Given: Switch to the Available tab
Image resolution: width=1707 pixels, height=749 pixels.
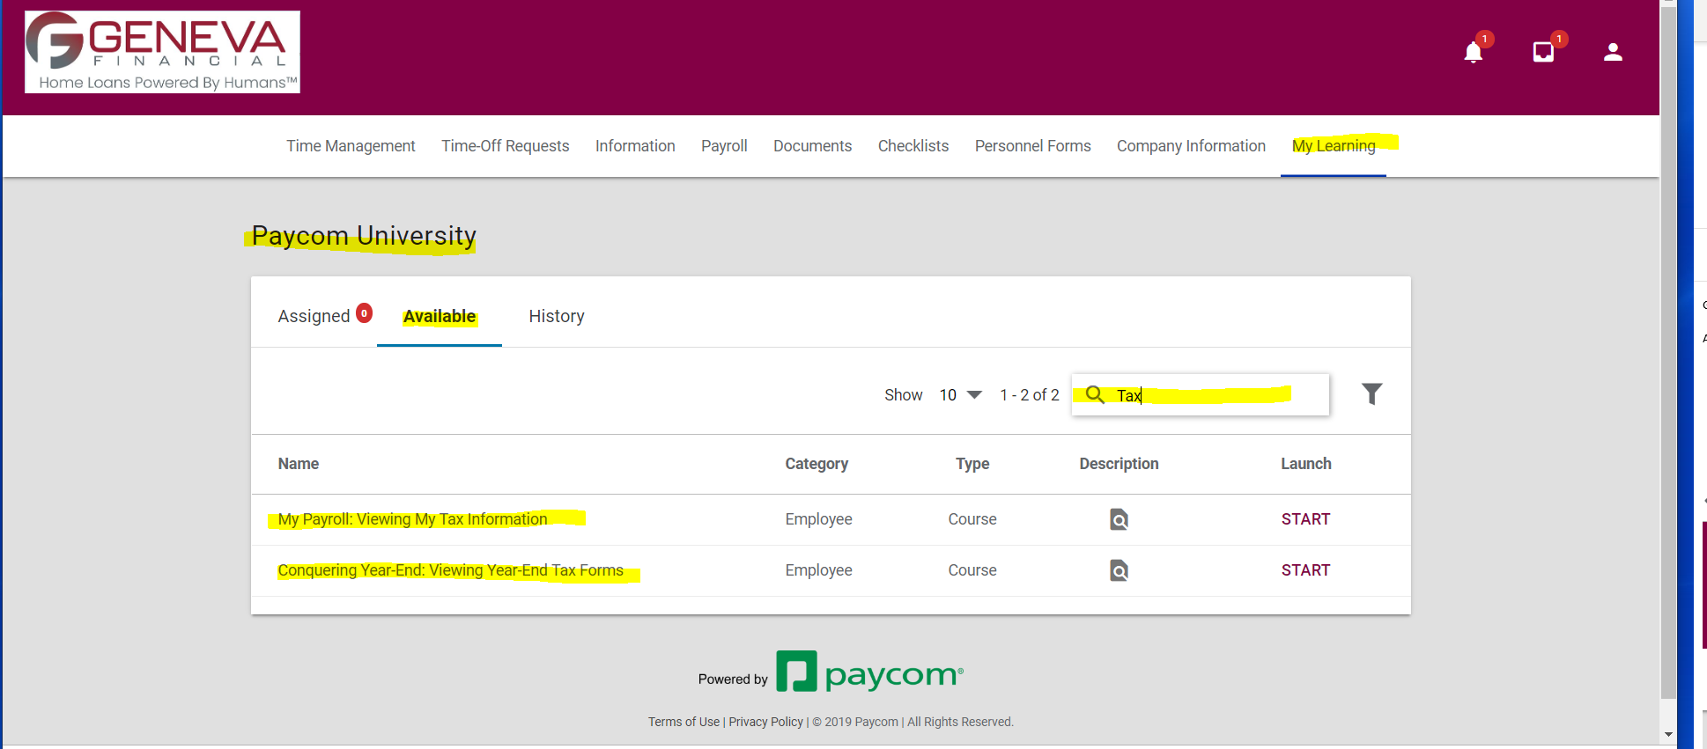Looking at the screenshot, I should [440, 316].
